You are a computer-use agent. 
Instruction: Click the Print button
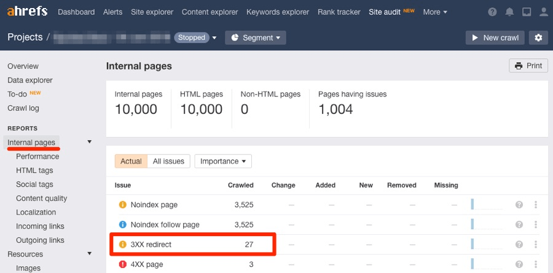pos(528,66)
